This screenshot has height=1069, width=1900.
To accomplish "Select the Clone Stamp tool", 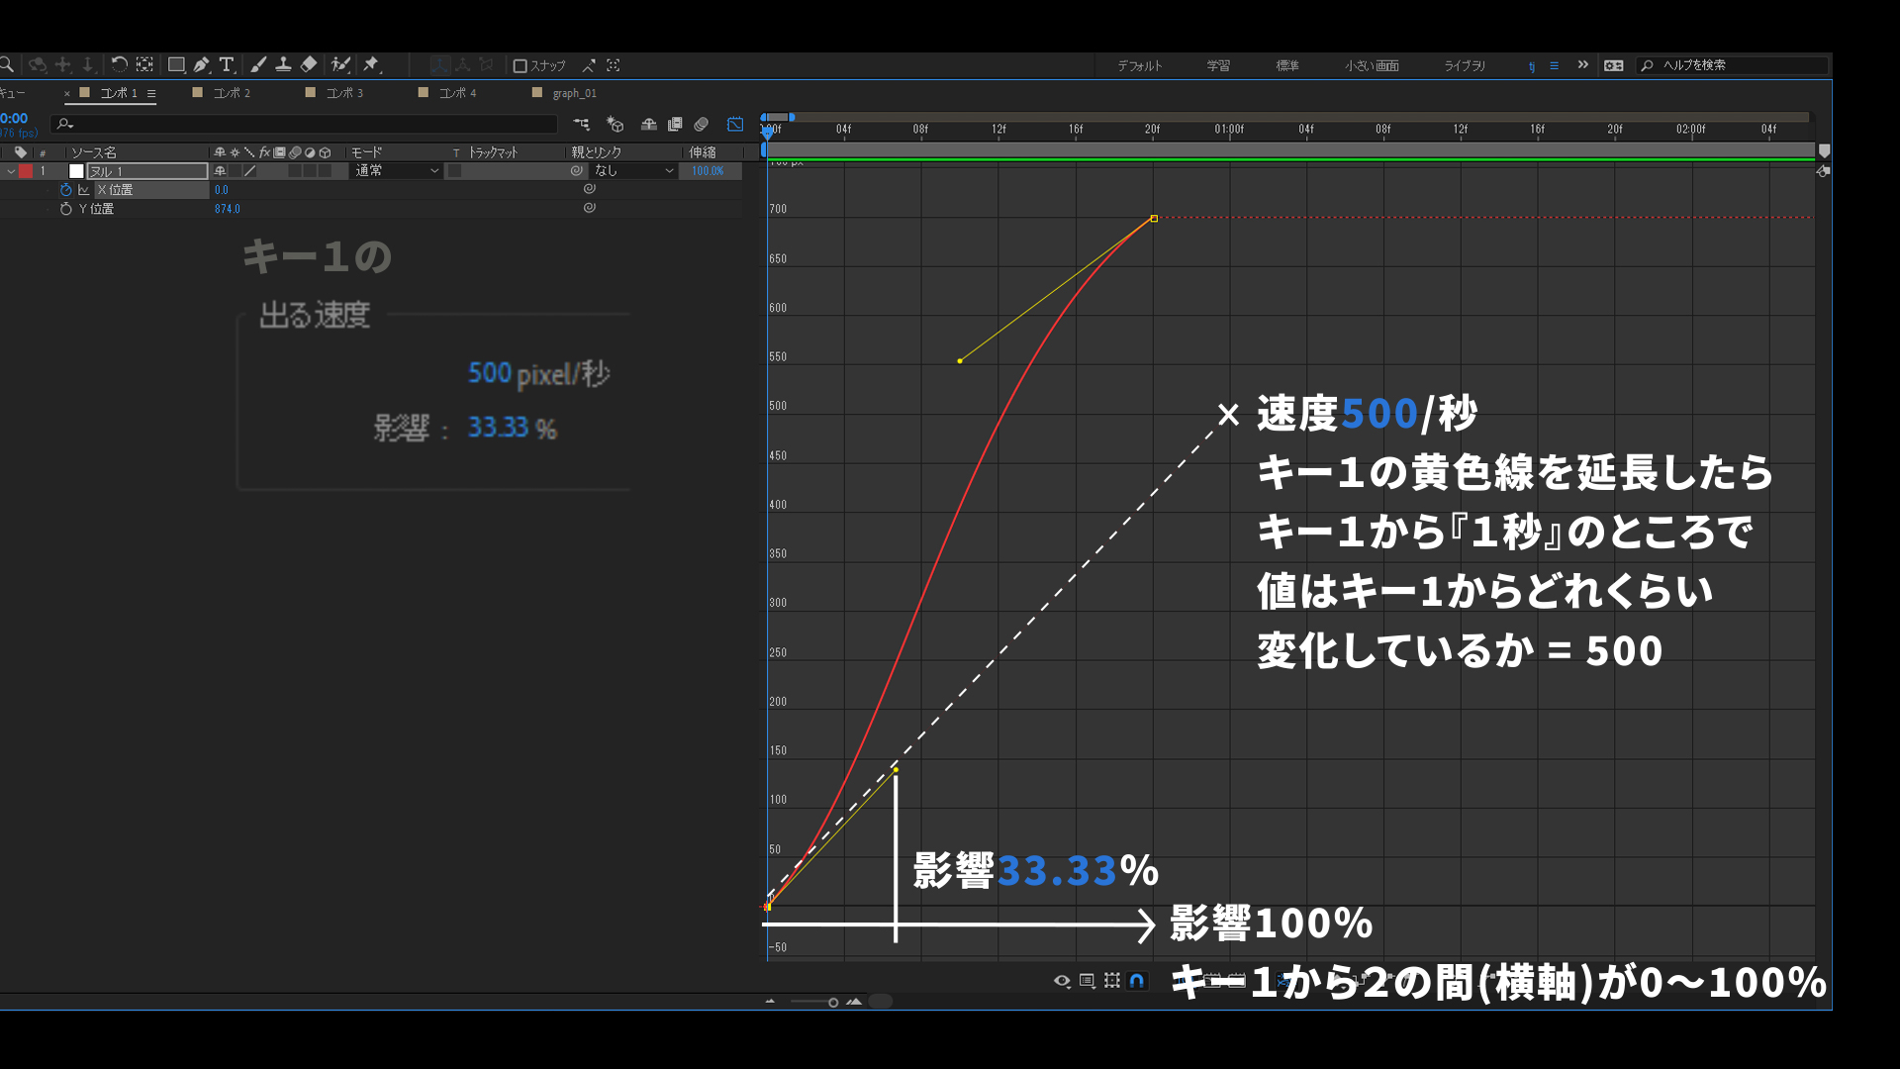I will tap(283, 65).
